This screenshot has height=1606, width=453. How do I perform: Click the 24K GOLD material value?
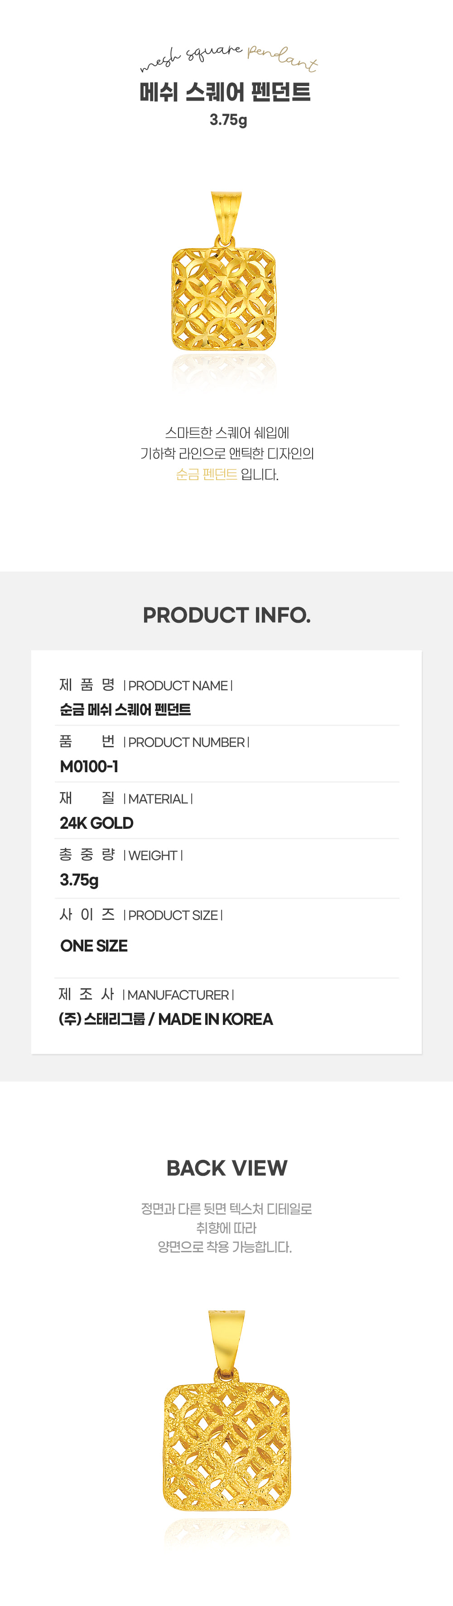[x=96, y=823]
